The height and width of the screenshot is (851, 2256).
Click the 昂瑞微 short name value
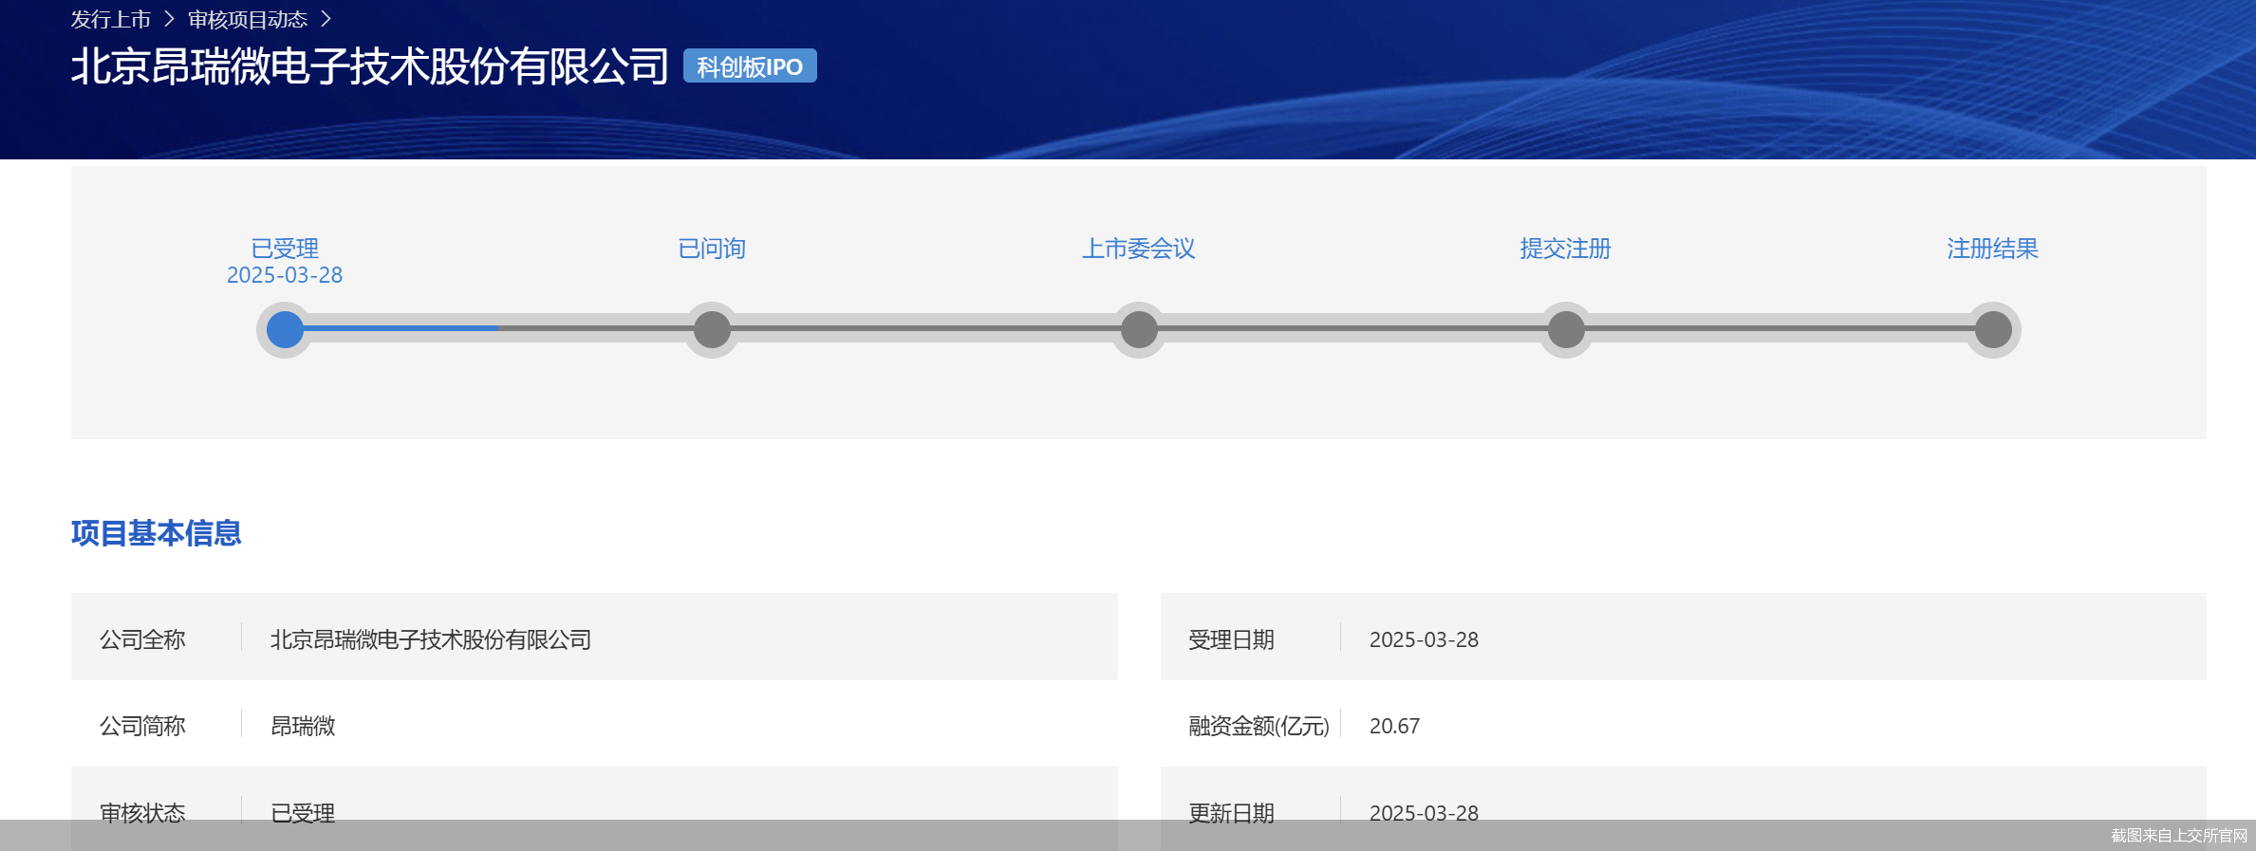[x=303, y=726]
